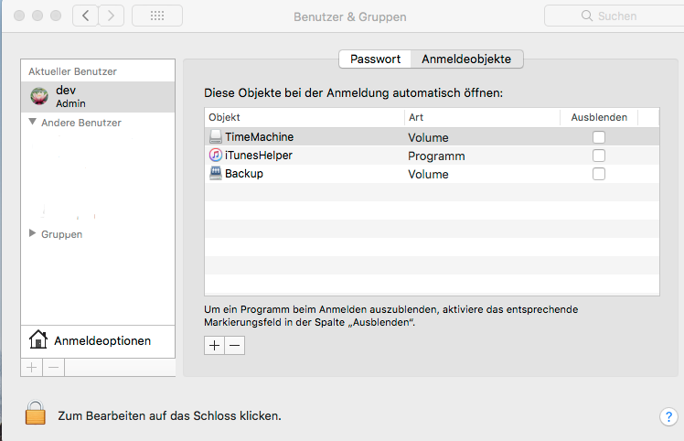
Task: Select the Anmeldeobjekte tab
Action: point(467,59)
